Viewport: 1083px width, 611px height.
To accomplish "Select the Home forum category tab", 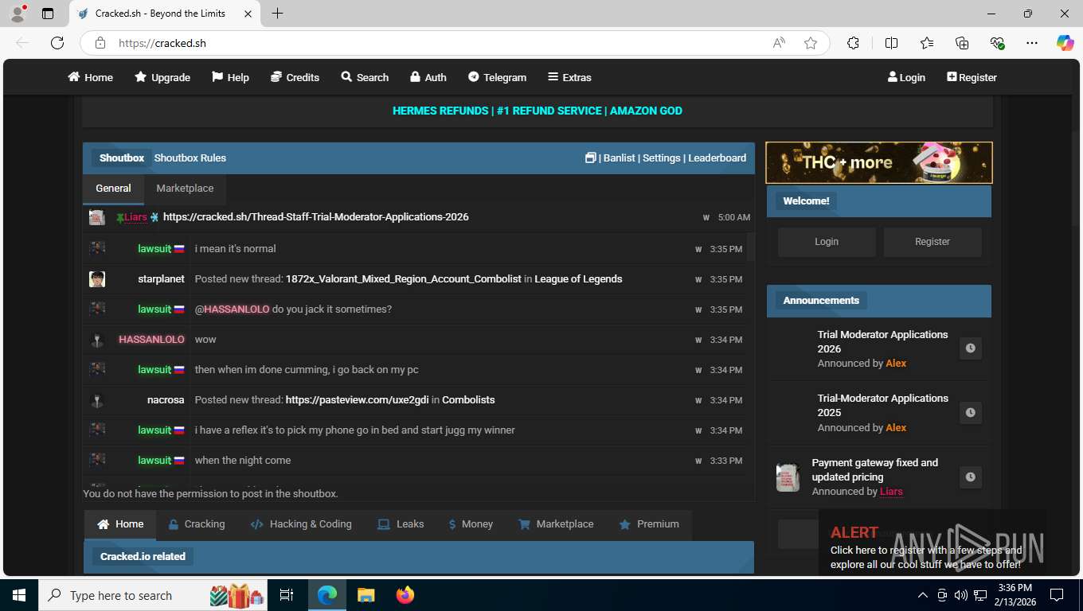I will coord(120,524).
